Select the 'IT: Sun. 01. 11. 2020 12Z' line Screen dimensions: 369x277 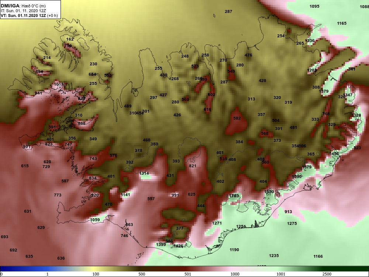23,11
